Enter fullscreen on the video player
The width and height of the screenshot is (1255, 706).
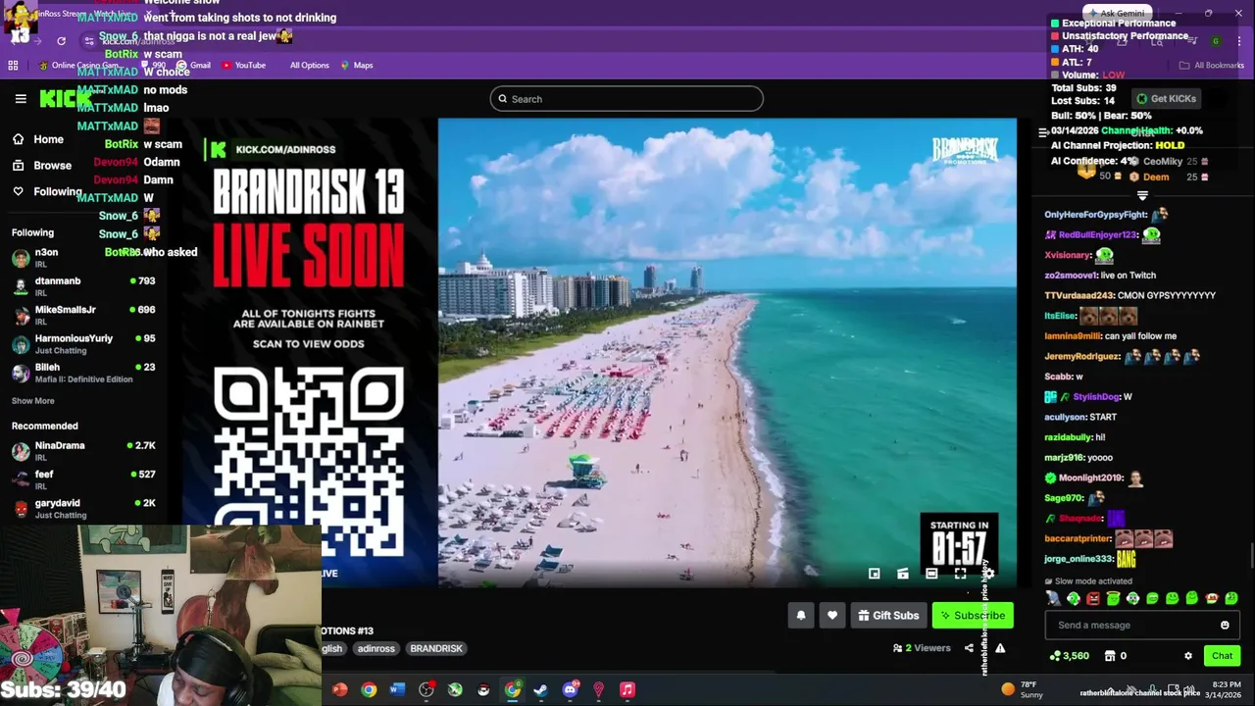click(x=961, y=574)
